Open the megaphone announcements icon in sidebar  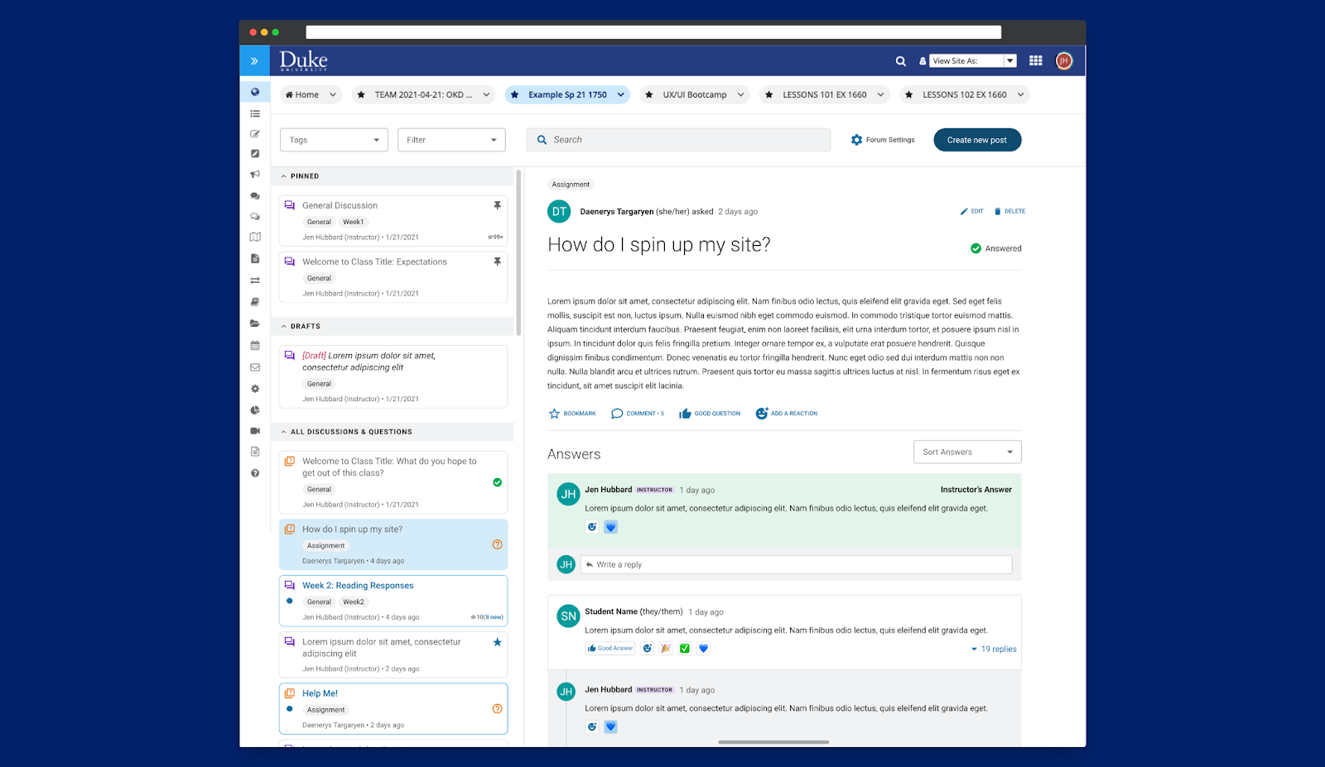[x=255, y=175]
